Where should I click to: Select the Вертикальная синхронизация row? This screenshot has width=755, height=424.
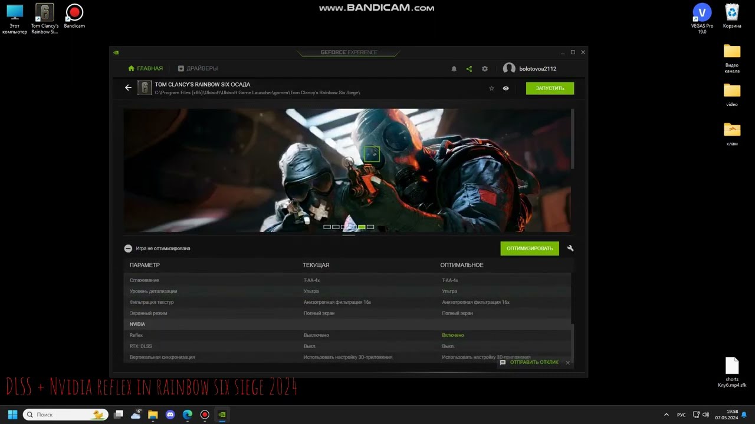click(x=347, y=357)
